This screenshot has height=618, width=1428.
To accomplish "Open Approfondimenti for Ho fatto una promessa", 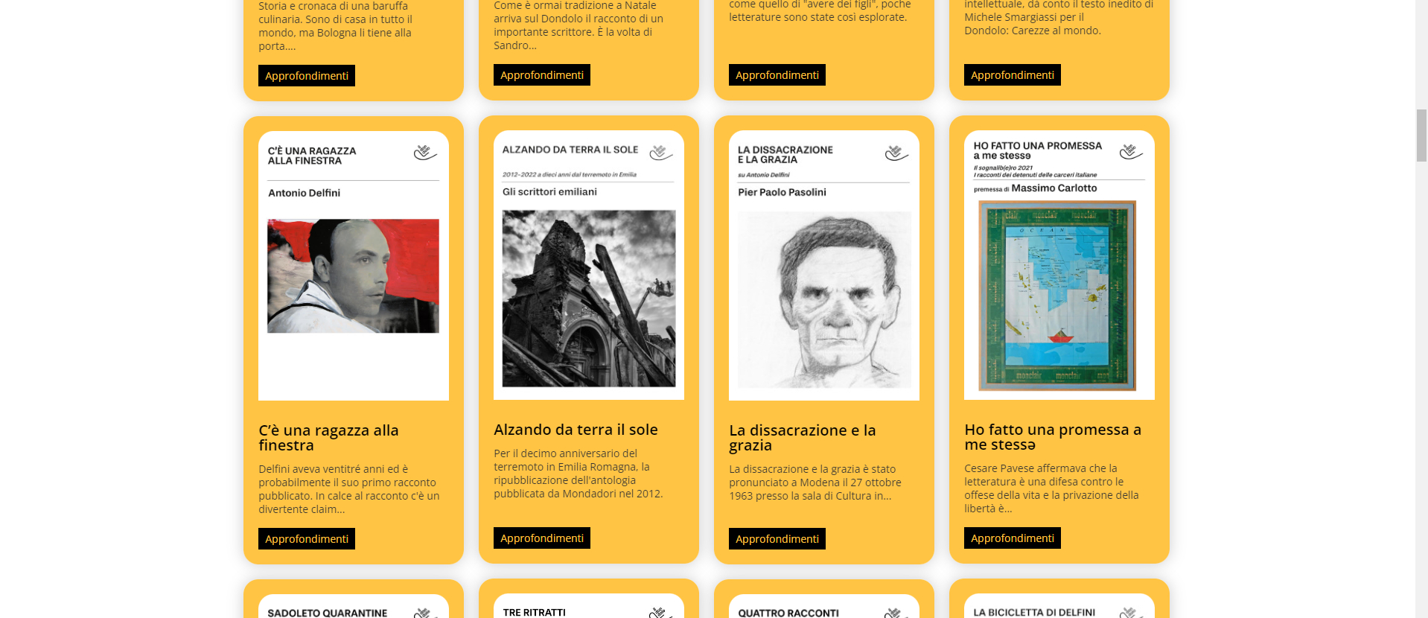I will 1013,538.
